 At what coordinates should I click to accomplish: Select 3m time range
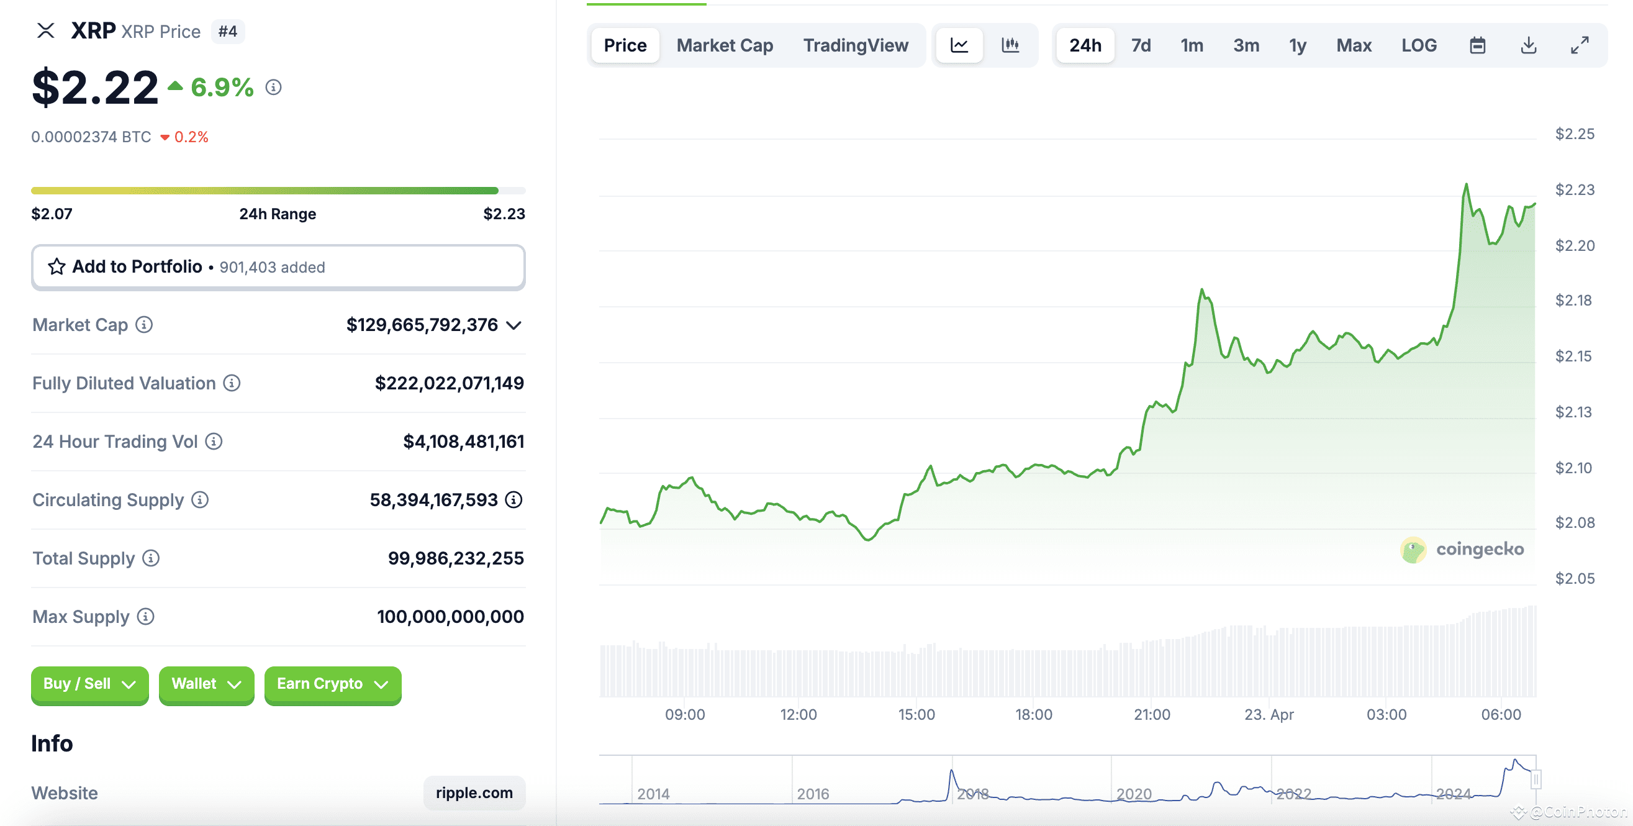(1246, 45)
